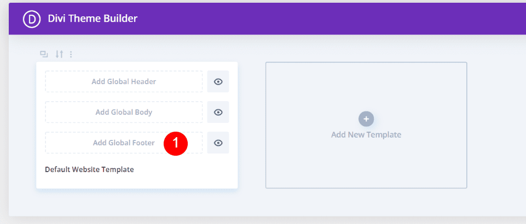
Task: Click the Add Global Body area
Action: click(x=124, y=112)
